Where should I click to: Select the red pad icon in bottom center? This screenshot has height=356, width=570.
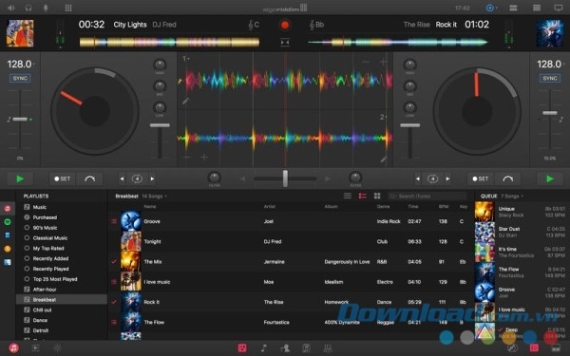coord(242,348)
